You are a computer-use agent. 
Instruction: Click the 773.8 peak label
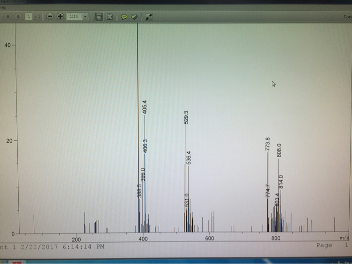tap(268, 144)
